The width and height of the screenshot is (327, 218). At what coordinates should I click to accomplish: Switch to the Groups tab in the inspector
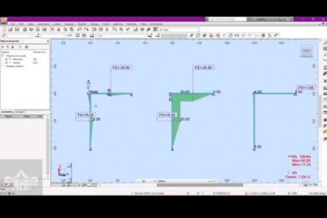(x=20, y=112)
